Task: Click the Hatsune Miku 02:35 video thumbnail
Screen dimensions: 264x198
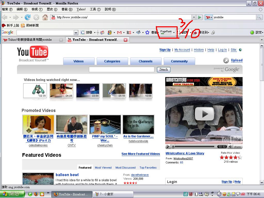Action: pos(35,90)
